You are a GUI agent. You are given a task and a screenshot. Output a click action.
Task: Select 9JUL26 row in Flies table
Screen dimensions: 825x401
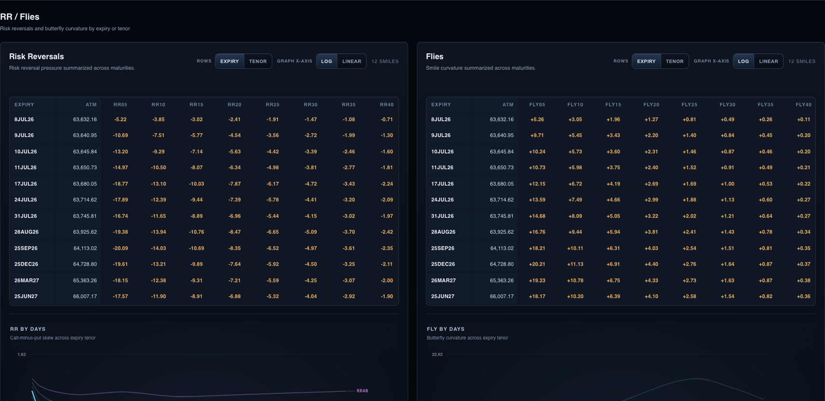[621, 135]
